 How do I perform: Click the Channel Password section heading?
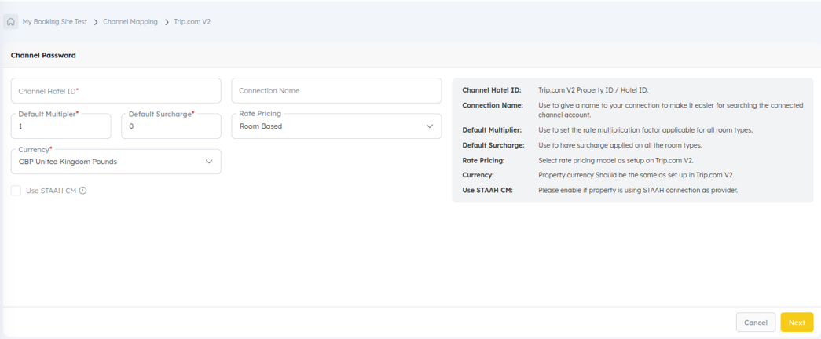pos(43,56)
